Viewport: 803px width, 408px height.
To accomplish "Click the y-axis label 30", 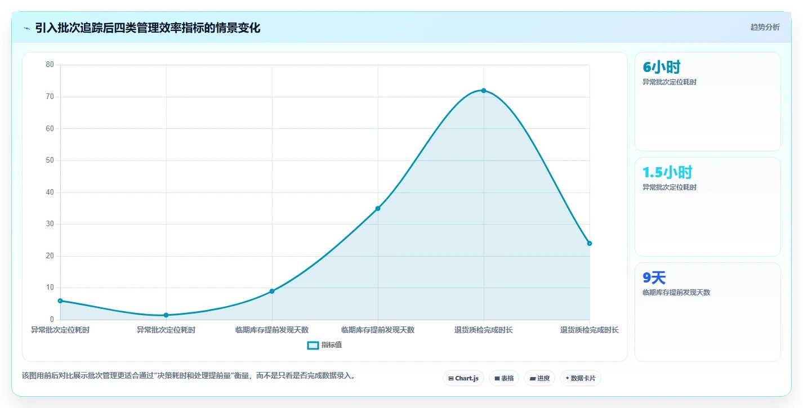I will 50,224.
